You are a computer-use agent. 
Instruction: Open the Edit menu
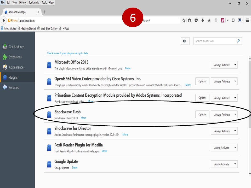click(x=8, y=3)
